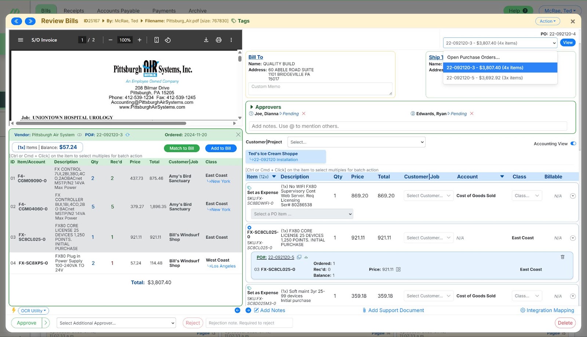Open Integration Mapping link
587x337 pixels.
(547, 310)
